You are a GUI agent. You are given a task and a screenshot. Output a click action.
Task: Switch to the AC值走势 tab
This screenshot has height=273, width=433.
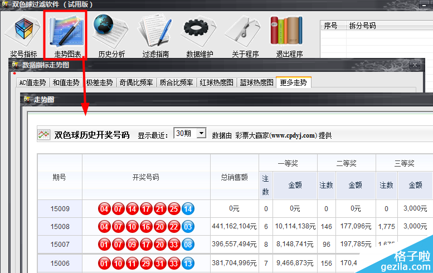(32, 82)
